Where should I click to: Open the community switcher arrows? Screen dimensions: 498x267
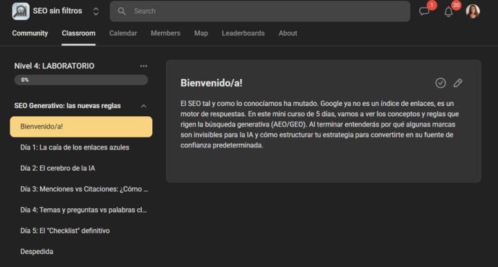95,12
